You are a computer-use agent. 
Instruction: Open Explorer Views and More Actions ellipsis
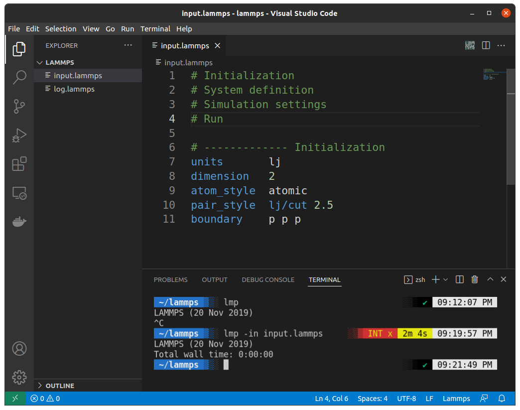point(128,45)
